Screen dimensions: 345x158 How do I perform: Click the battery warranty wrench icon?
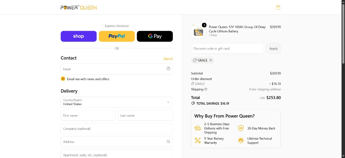tap(198, 140)
